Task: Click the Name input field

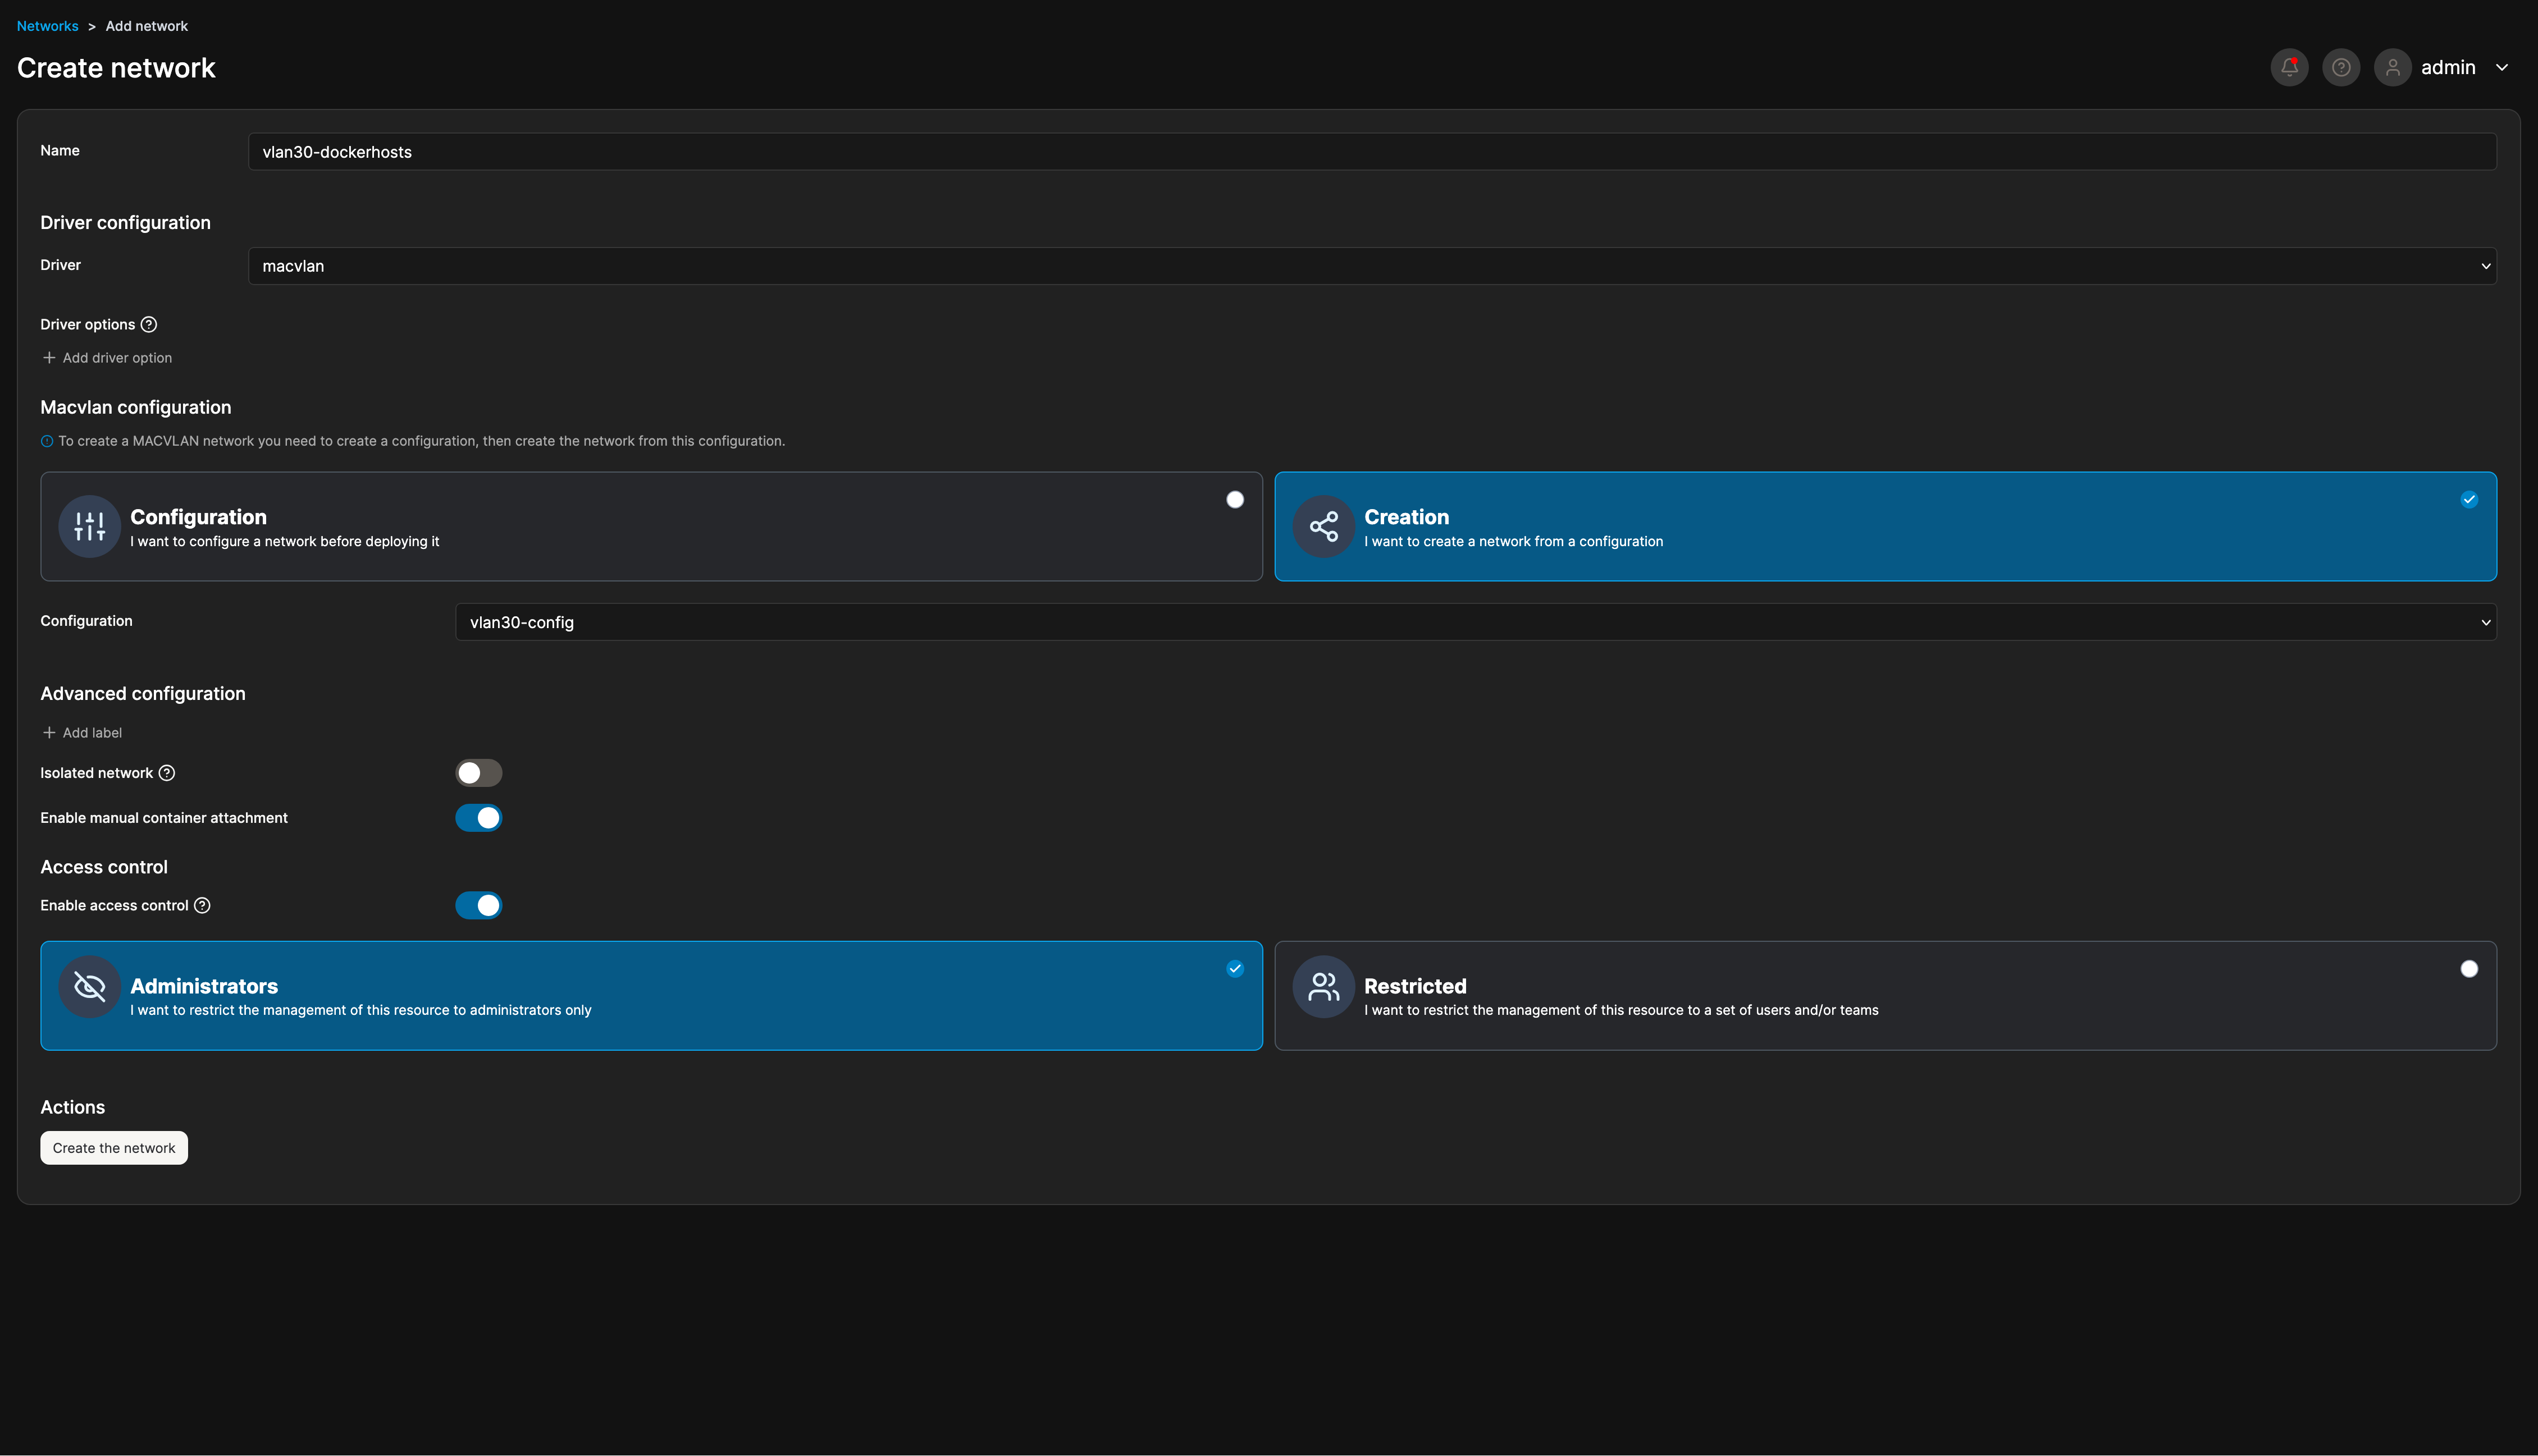Action: pyautogui.click(x=1372, y=152)
